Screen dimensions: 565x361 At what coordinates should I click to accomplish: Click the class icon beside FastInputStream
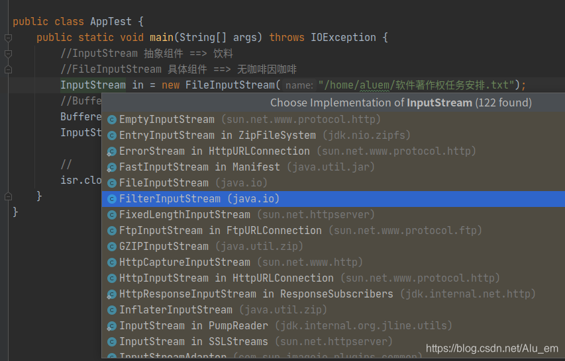[x=112, y=167]
